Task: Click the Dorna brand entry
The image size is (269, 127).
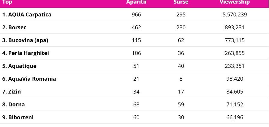Action: coord(14,105)
